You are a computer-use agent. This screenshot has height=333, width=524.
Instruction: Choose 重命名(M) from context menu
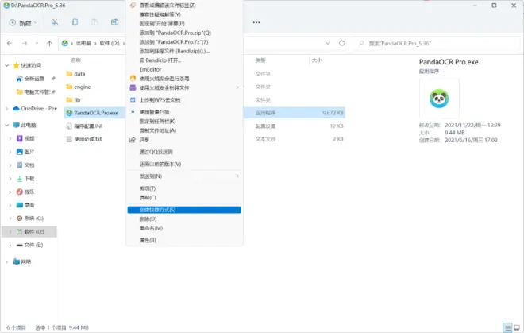click(x=184, y=228)
